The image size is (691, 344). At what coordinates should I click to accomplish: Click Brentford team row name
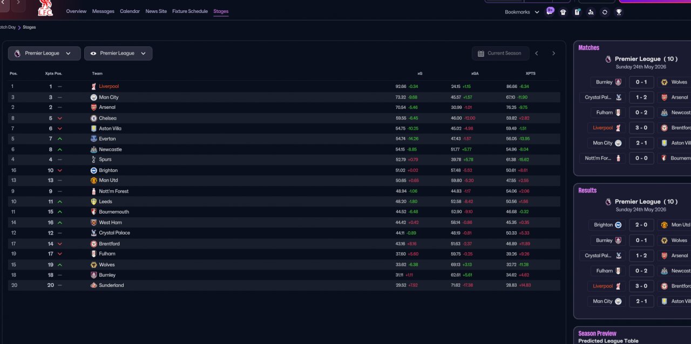pyautogui.click(x=109, y=244)
